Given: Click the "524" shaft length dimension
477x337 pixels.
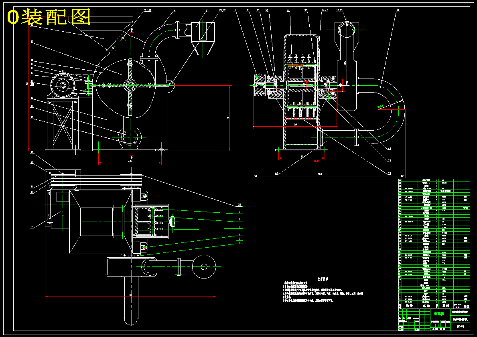Looking at the screenshot, I should coord(295,125).
